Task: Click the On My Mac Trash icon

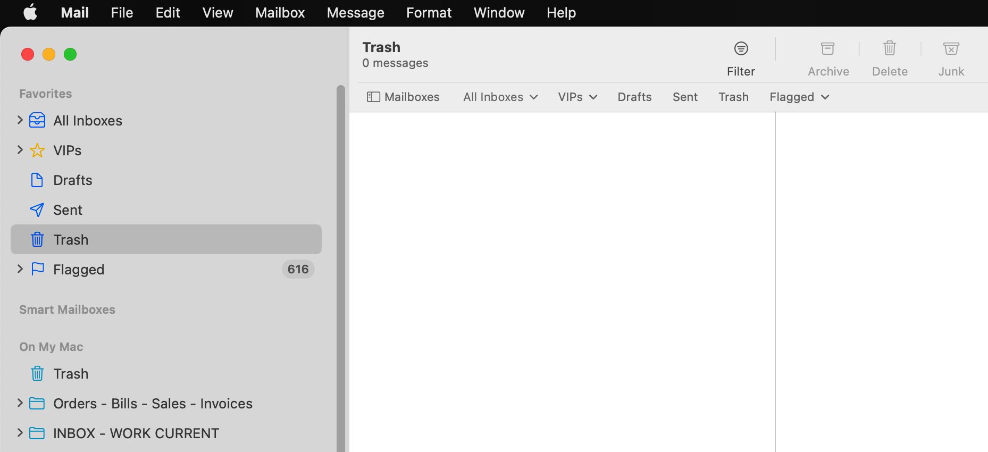Action: tap(37, 374)
